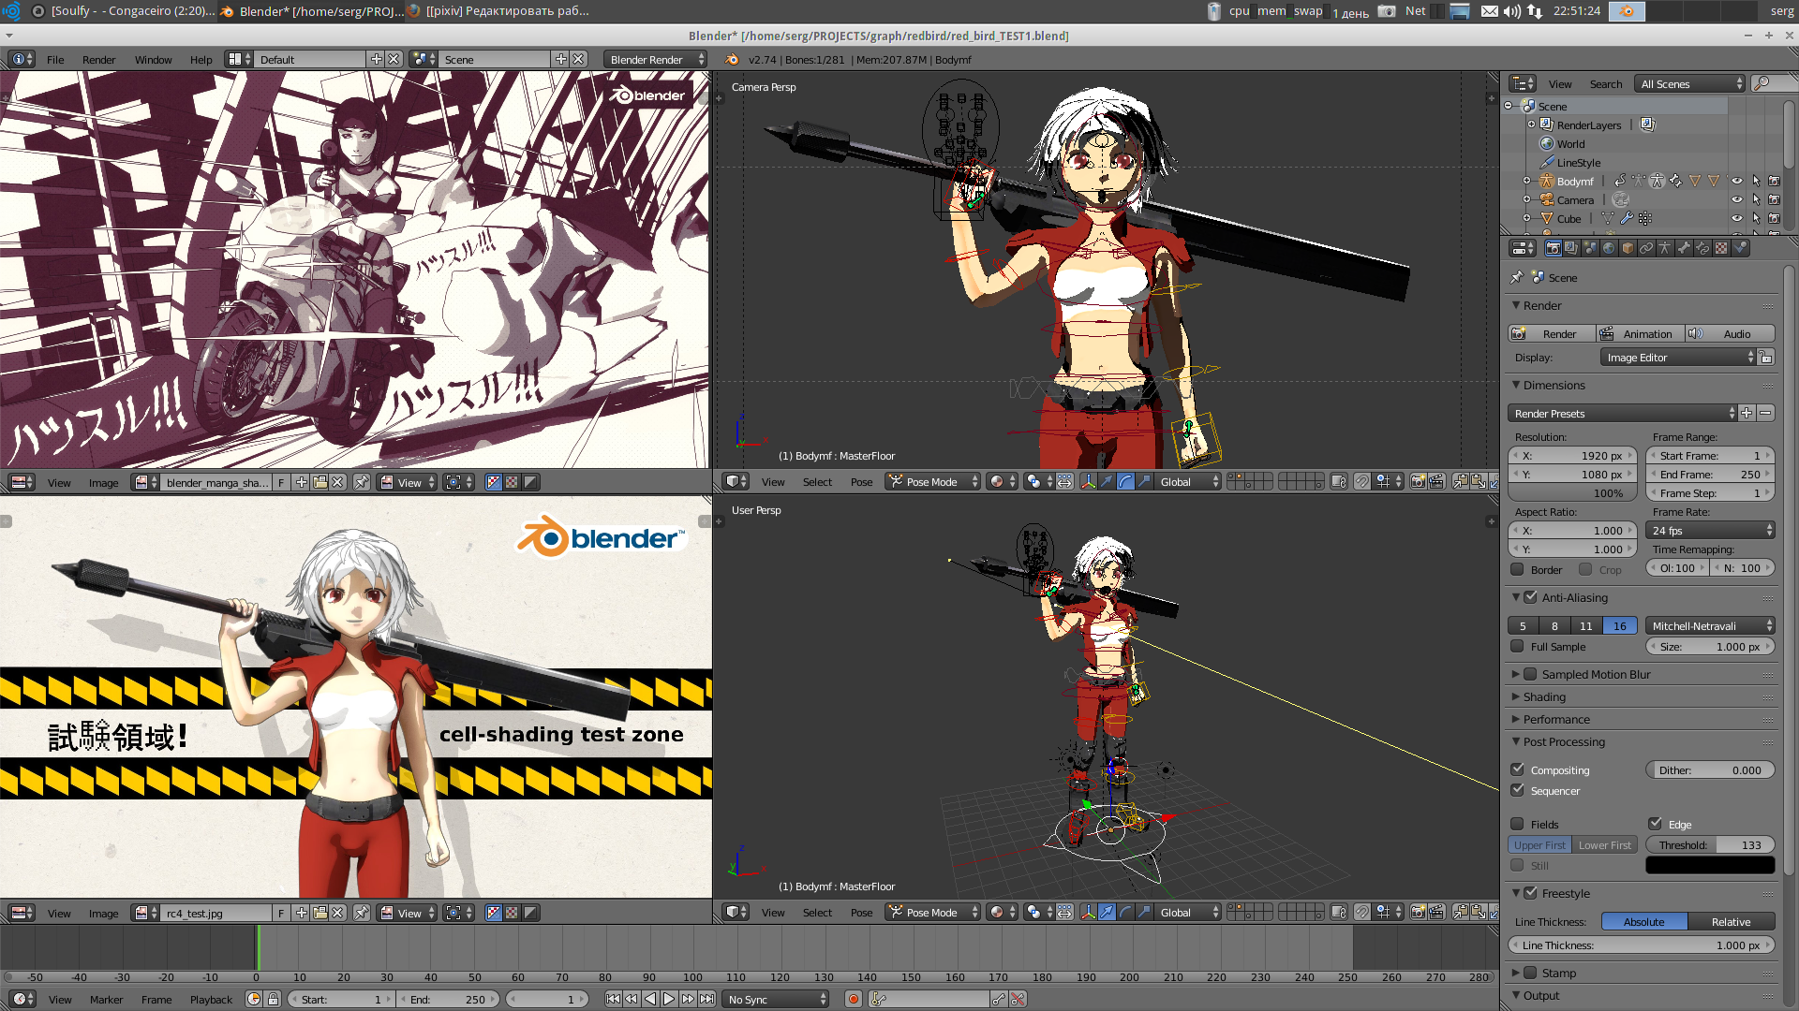This screenshot has height=1011, width=1799.
Task: Jump to last frame in timeline
Action: click(706, 999)
